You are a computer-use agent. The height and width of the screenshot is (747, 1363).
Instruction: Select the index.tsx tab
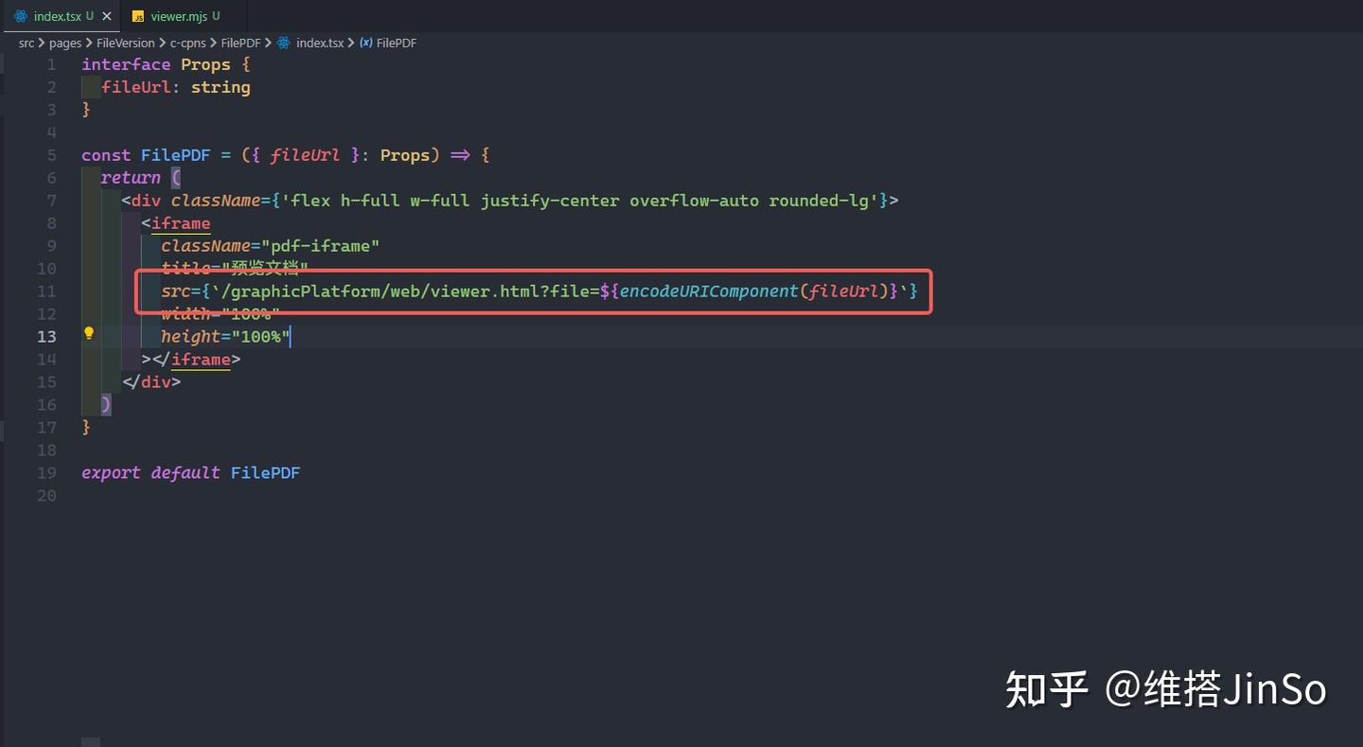[57, 16]
